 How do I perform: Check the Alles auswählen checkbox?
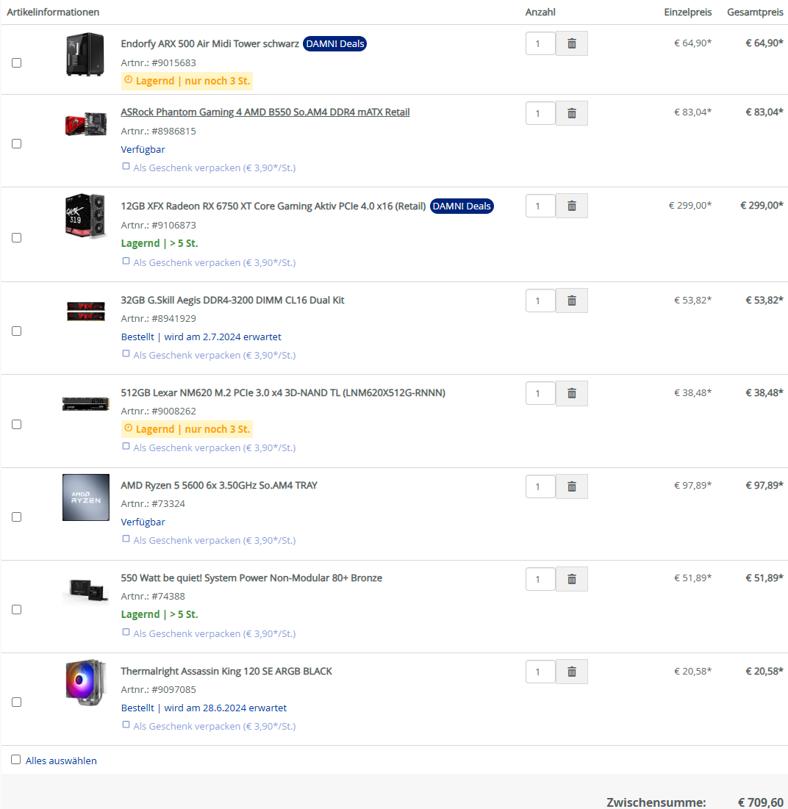pyautogui.click(x=16, y=760)
